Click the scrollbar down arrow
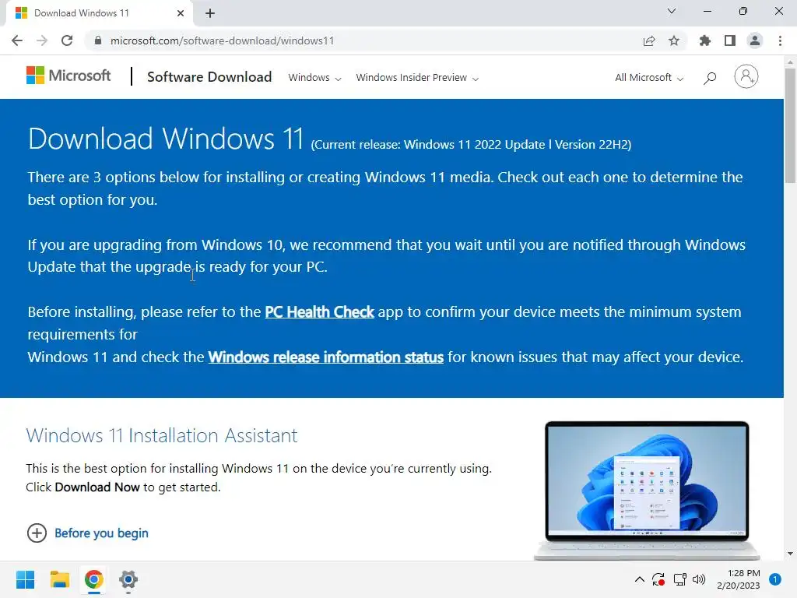 790,554
